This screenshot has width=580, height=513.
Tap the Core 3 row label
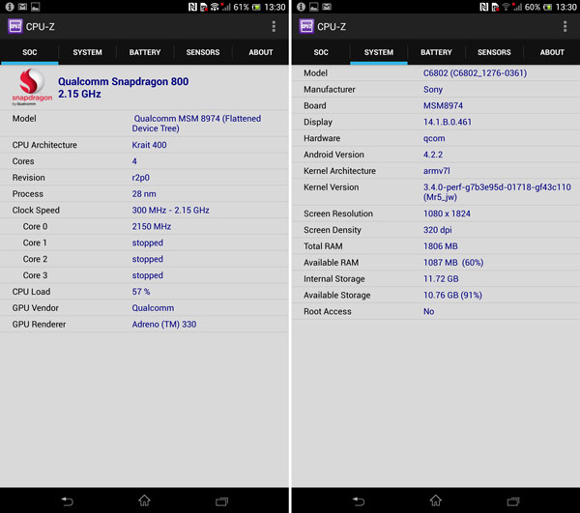pyautogui.click(x=35, y=275)
